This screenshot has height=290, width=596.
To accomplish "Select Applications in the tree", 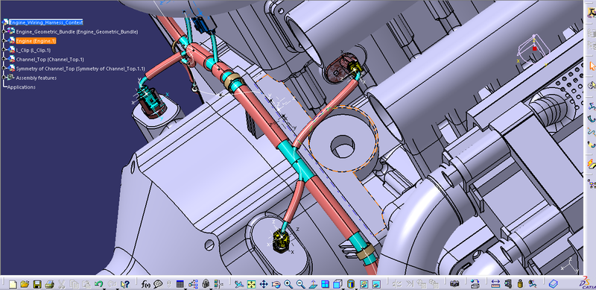I will click(x=22, y=87).
